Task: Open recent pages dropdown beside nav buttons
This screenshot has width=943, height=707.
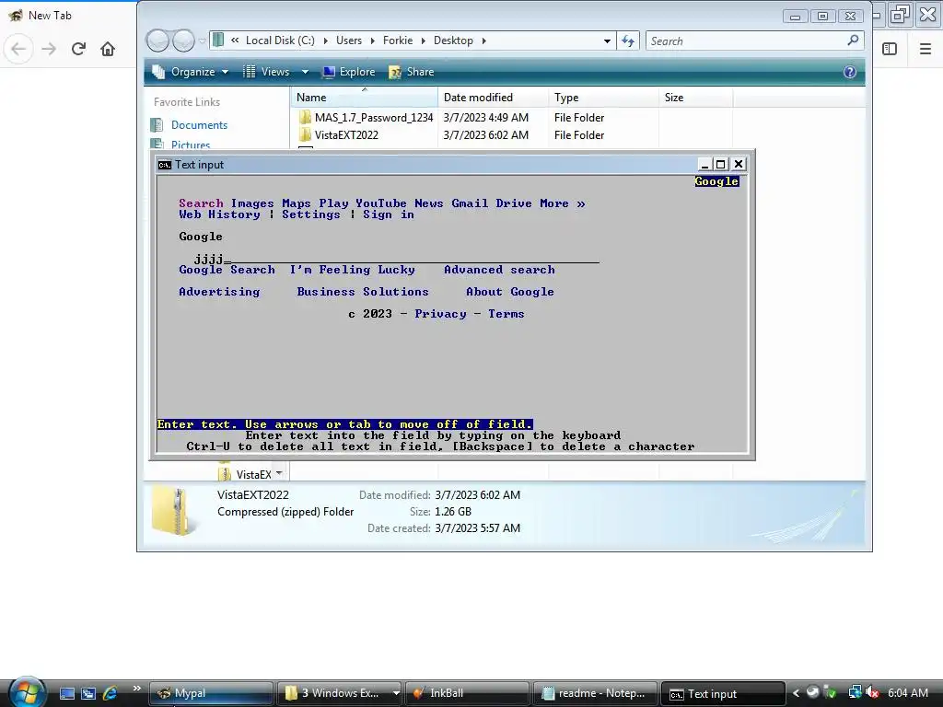Action: [202, 41]
